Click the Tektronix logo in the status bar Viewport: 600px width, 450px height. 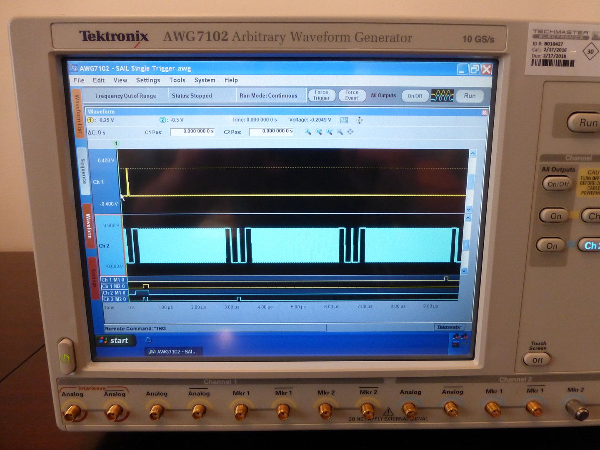point(449,327)
